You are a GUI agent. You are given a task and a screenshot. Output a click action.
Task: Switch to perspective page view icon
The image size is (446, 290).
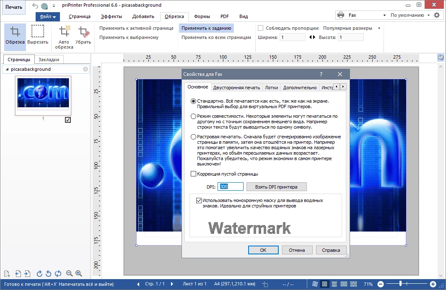pos(315,284)
